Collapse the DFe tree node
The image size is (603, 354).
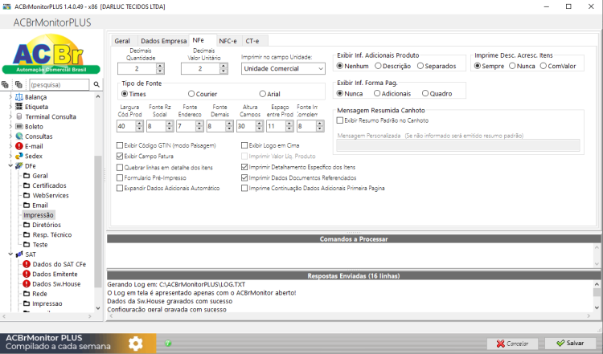[10, 166]
